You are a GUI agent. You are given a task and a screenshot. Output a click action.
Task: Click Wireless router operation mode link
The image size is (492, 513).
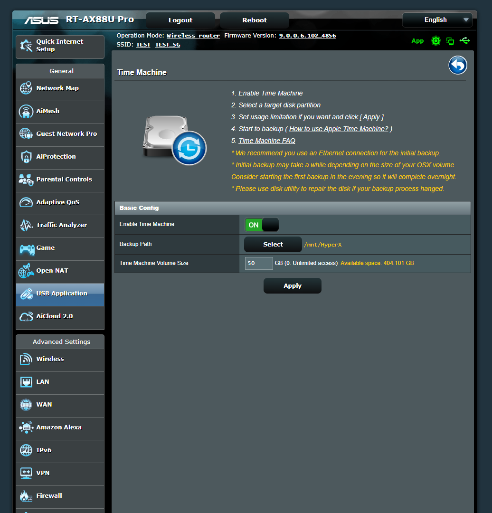(x=193, y=36)
